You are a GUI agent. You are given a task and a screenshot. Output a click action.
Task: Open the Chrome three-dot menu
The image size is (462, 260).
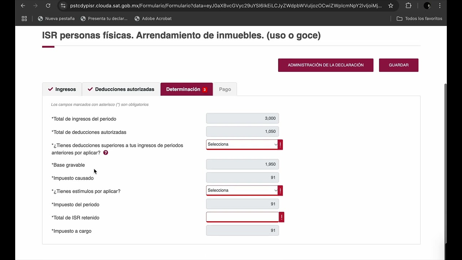pyautogui.click(x=440, y=6)
